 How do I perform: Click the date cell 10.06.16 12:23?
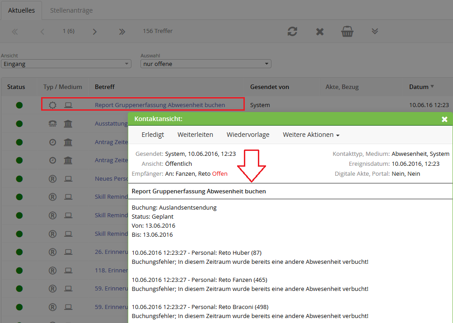pyautogui.click(x=429, y=105)
